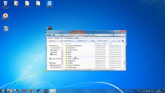Change the view using the views icon

(112, 41)
